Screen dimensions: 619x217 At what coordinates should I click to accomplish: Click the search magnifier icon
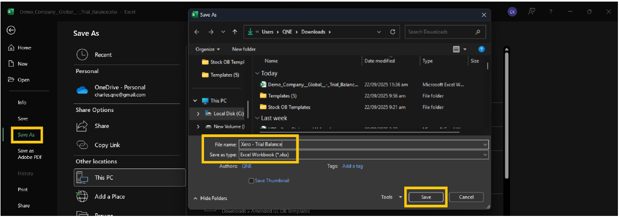click(x=477, y=32)
